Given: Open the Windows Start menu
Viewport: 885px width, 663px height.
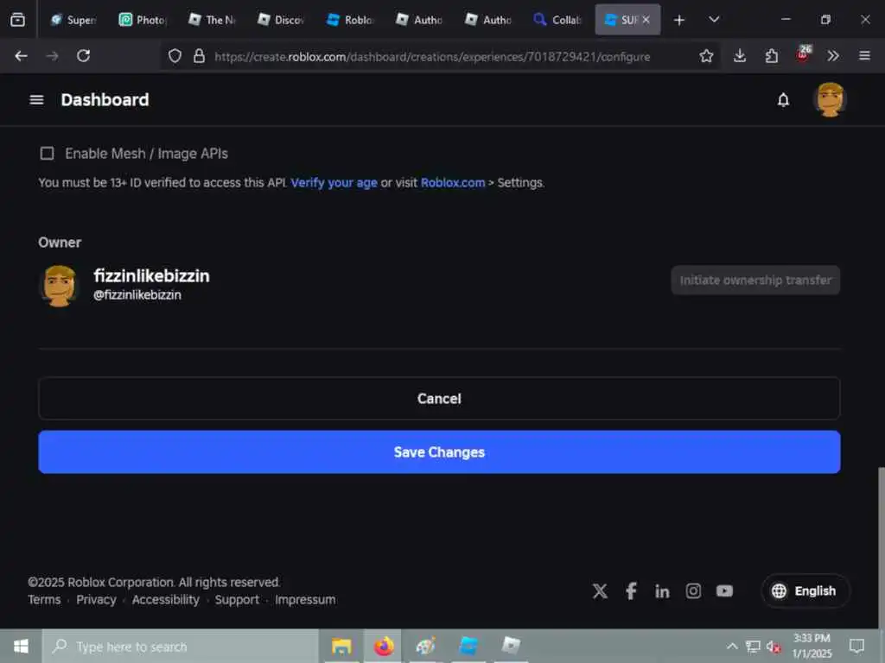Looking at the screenshot, I should pos(21,646).
